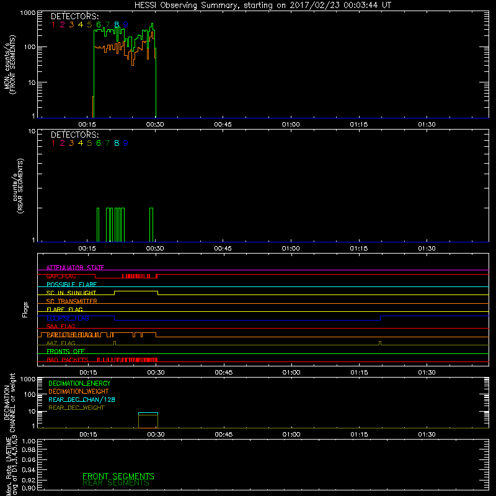Click the 01:00 tick under the rear segments plot

pyautogui.click(x=291, y=249)
